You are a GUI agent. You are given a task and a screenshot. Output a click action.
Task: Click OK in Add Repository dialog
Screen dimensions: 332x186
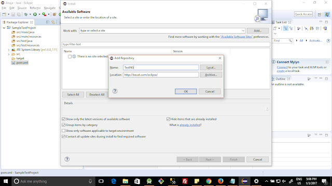186,91
